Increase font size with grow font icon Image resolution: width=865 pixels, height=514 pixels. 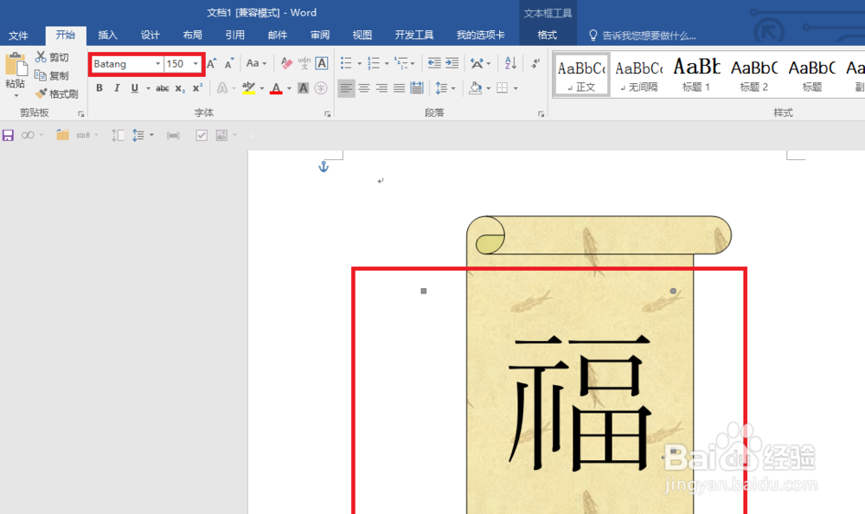(x=212, y=63)
